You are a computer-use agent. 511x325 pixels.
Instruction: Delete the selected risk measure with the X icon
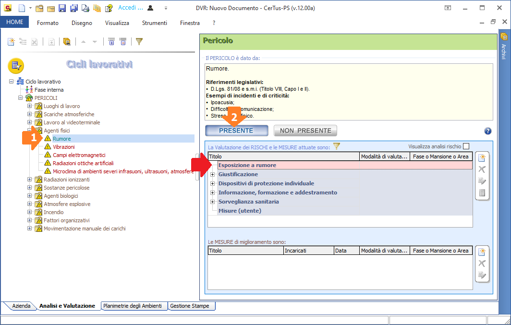pyautogui.click(x=482, y=169)
